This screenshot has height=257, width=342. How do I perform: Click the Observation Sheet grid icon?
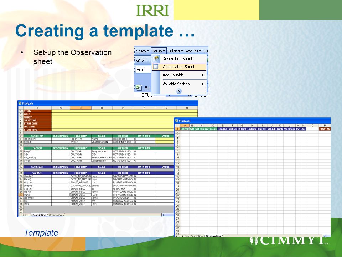click(156, 67)
